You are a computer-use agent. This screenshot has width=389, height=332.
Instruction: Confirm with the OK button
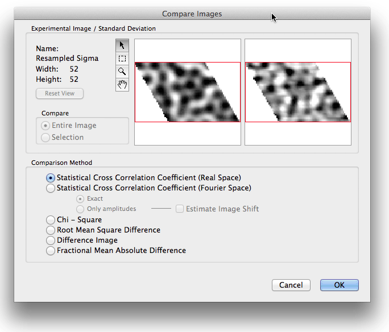[340, 285]
